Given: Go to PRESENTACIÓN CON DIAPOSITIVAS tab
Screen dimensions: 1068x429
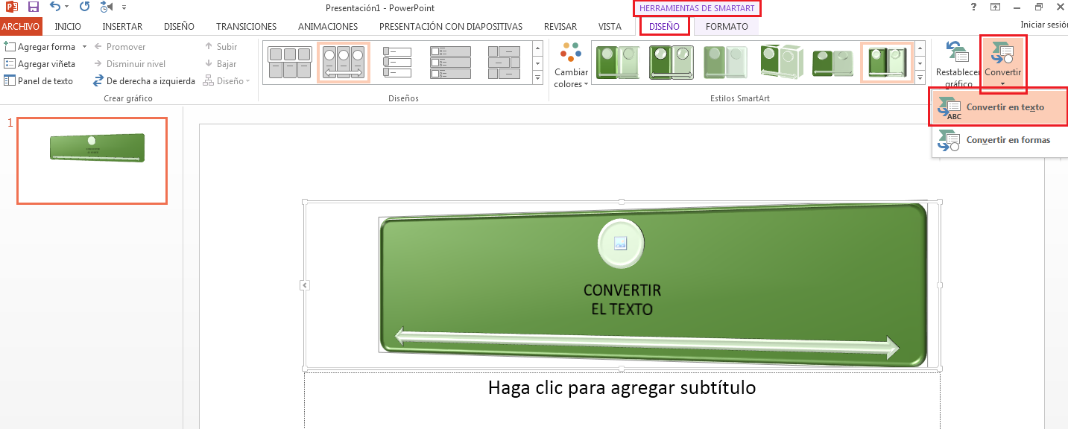Looking at the screenshot, I should 451,27.
